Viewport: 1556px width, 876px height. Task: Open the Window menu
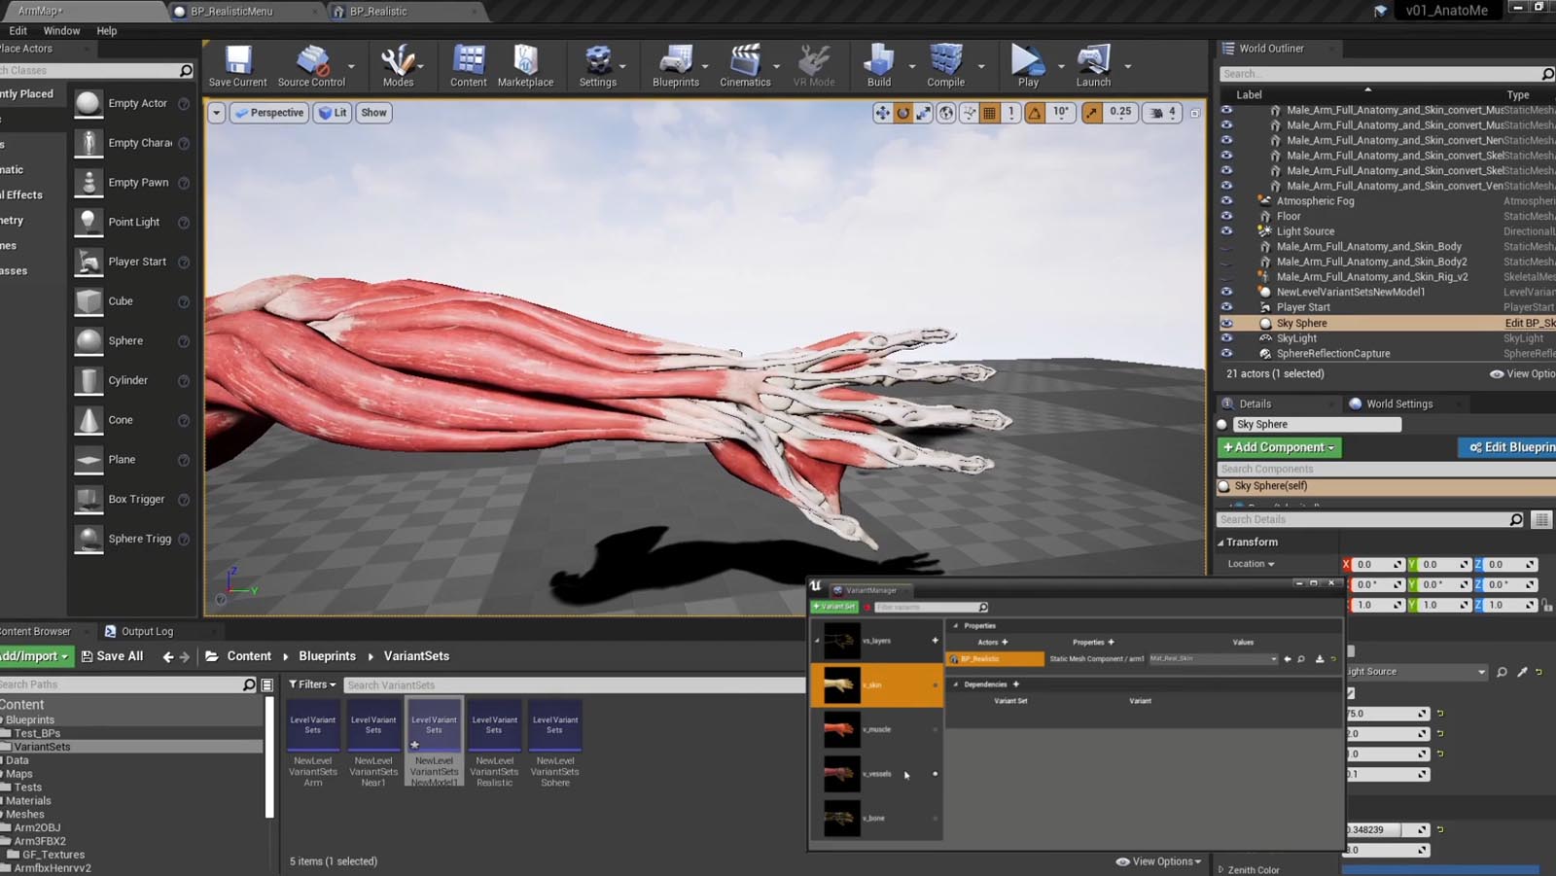point(61,31)
